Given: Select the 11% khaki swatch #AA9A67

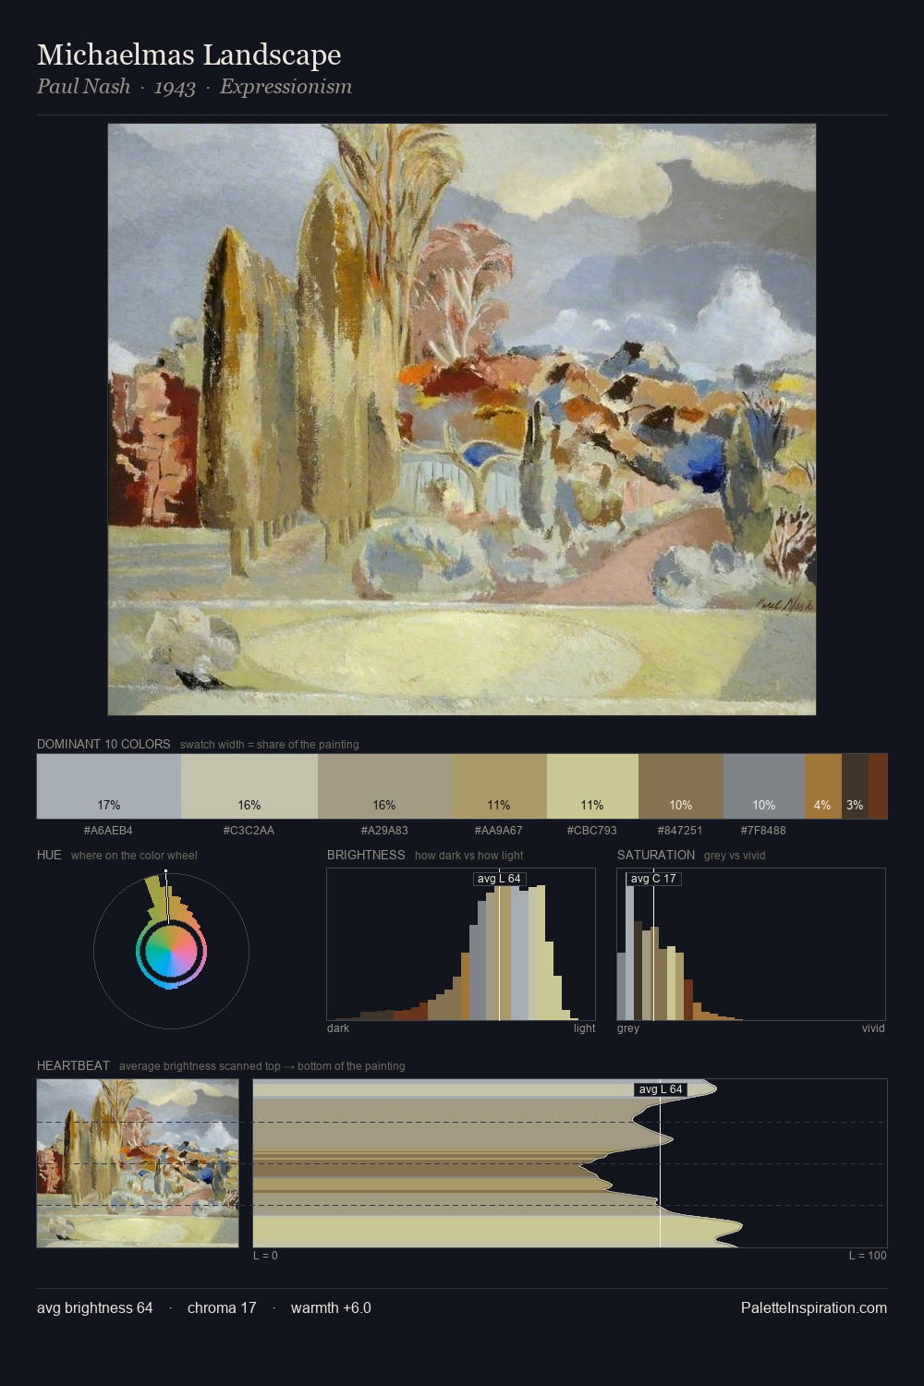Looking at the screenshot, I should (499, 786).
